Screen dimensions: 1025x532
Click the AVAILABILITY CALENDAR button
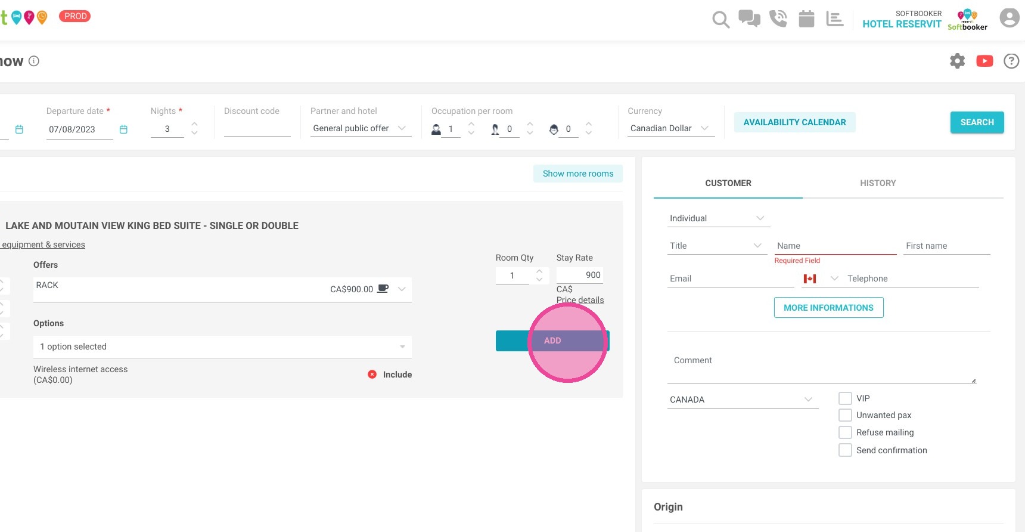794,122
